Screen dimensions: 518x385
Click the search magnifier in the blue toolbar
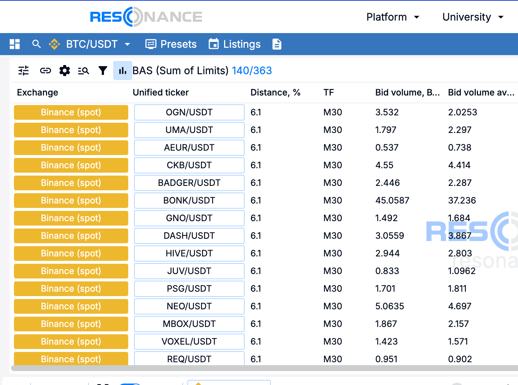click(36, 44)
